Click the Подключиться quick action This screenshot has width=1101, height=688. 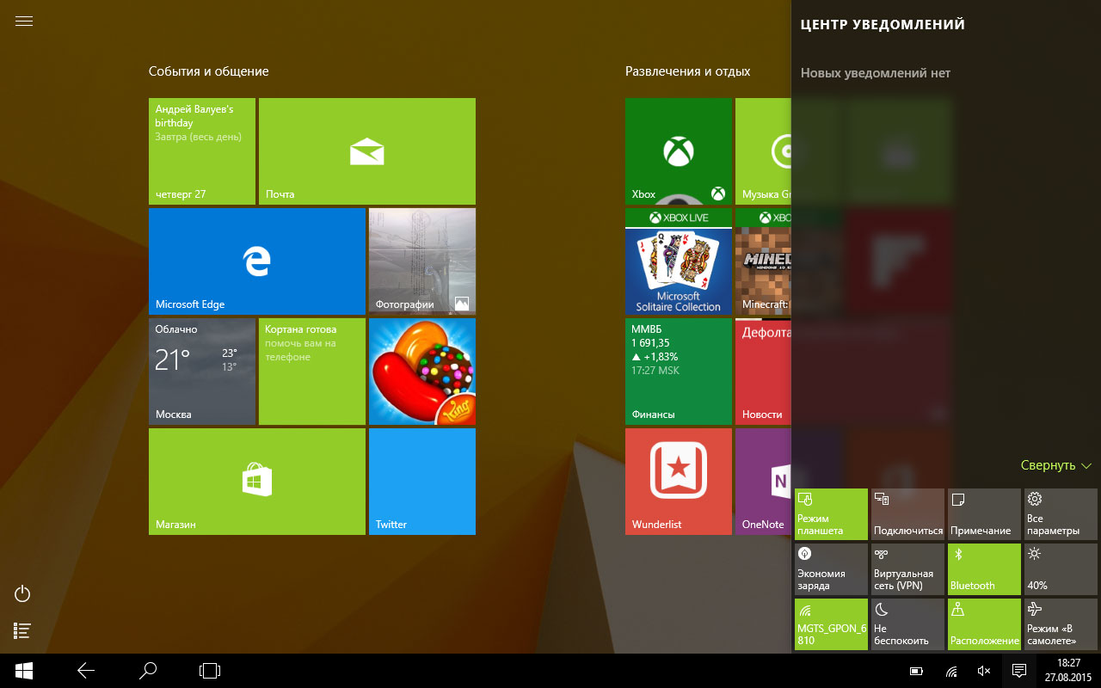click(x=907, y=514)
